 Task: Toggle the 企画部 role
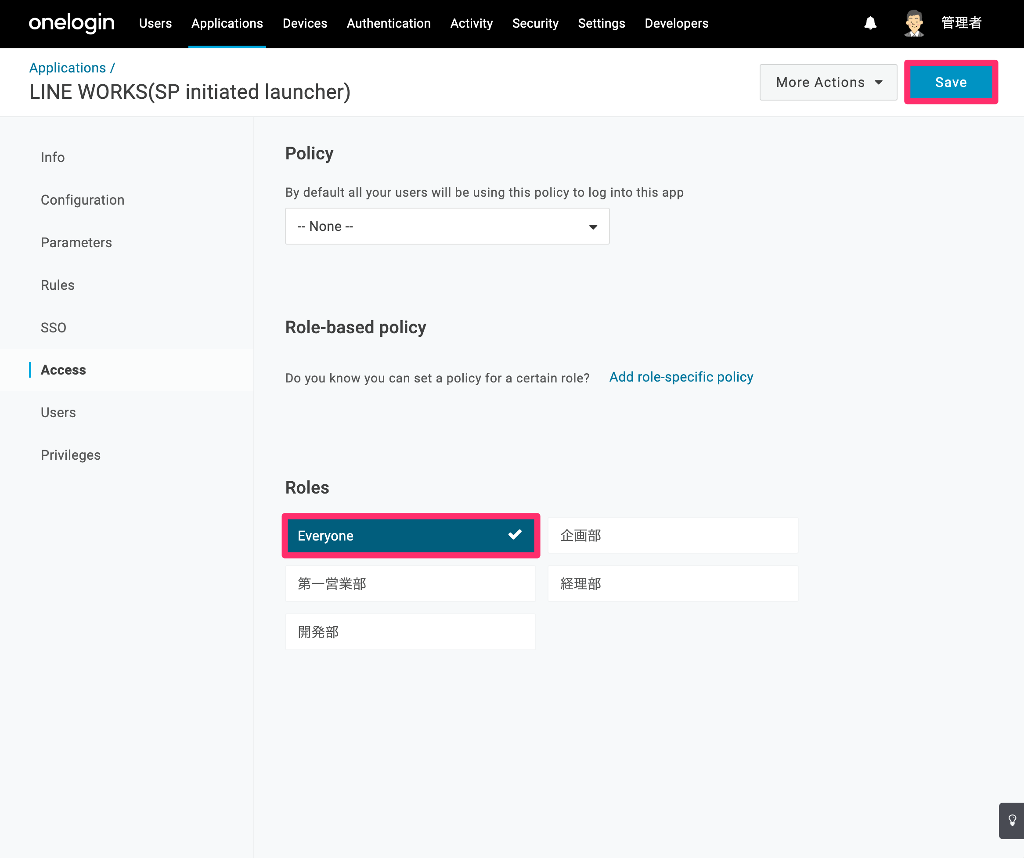pos(673,535)
